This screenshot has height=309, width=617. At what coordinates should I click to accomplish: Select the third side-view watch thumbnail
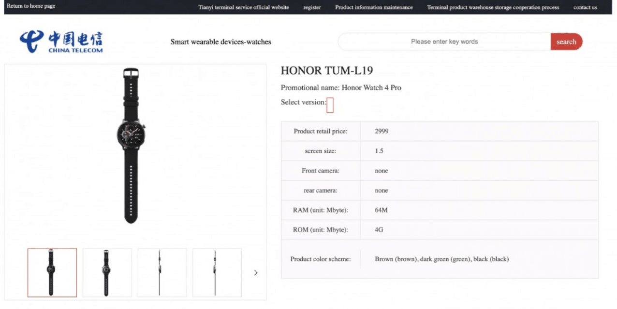pos(162,272)
